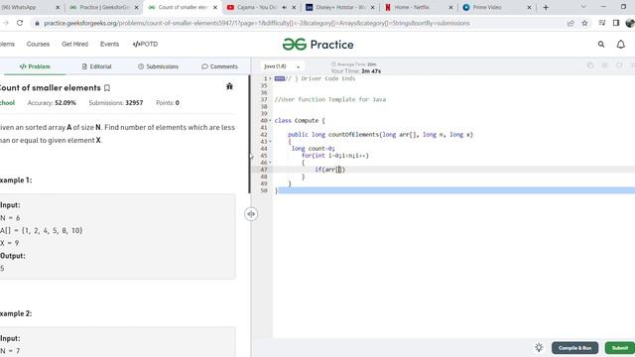This screenshot has width=635, height=357.
Task: Open the Java (1.8) language dropdown
Action: click(282, 66)
